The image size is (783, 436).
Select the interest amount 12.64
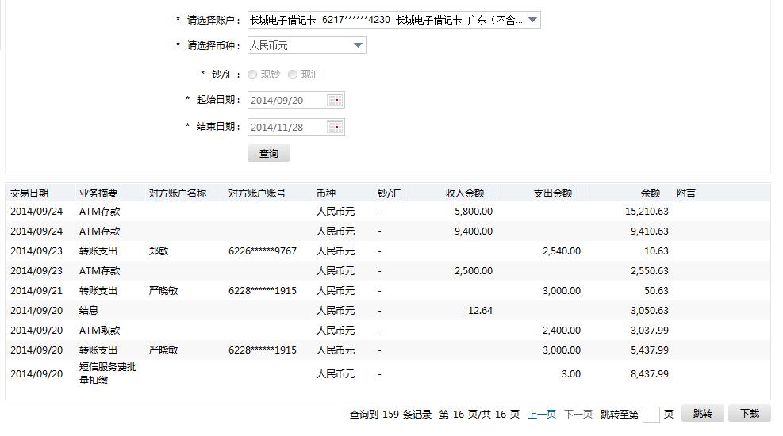coord(480,310)
